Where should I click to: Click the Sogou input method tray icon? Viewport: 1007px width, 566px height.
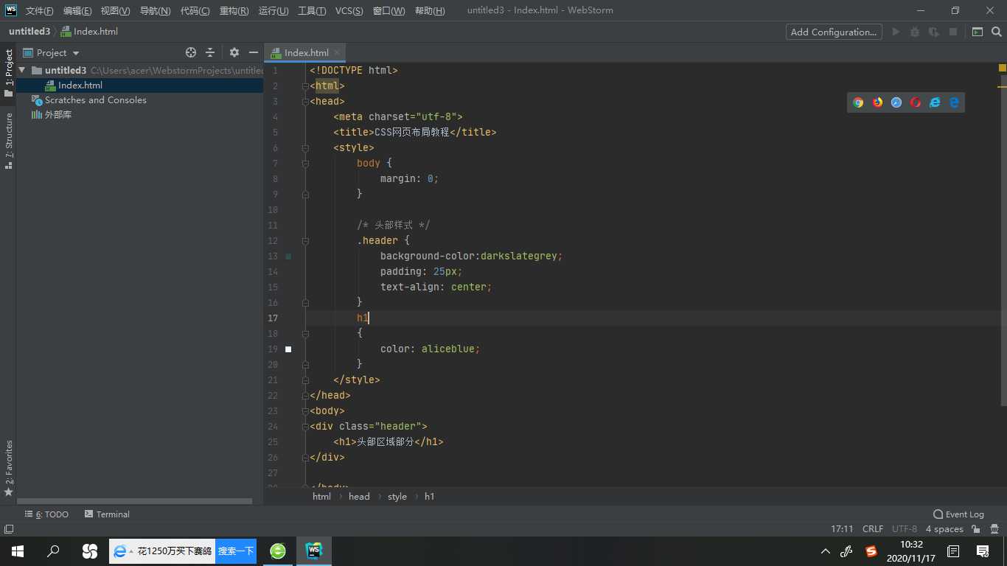(x=871, y=551)
